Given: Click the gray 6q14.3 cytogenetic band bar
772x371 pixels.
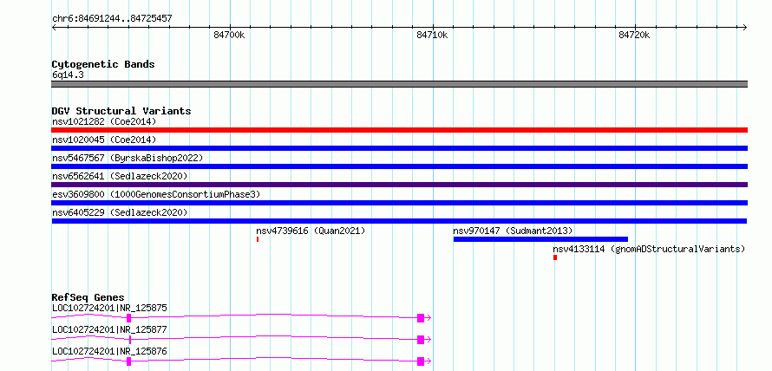Looking at the screenshot, I should click(x=399, y=84).
